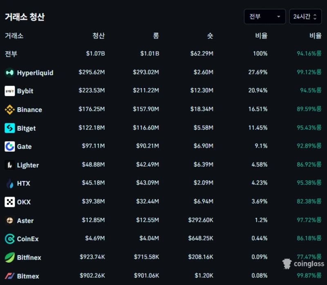327x285 pixels.
Task: Click the Bybit logo icon
Action: click(x=10, y=91)
